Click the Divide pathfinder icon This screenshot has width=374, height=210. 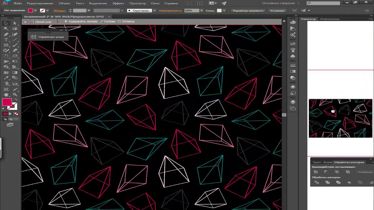click(316, 182)
